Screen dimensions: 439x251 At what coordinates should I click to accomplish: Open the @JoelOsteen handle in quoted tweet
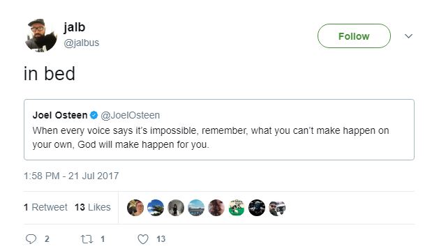point(131,115)
